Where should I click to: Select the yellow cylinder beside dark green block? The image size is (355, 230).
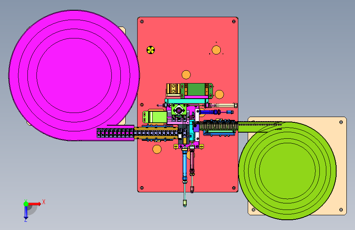tap(173, 90)
